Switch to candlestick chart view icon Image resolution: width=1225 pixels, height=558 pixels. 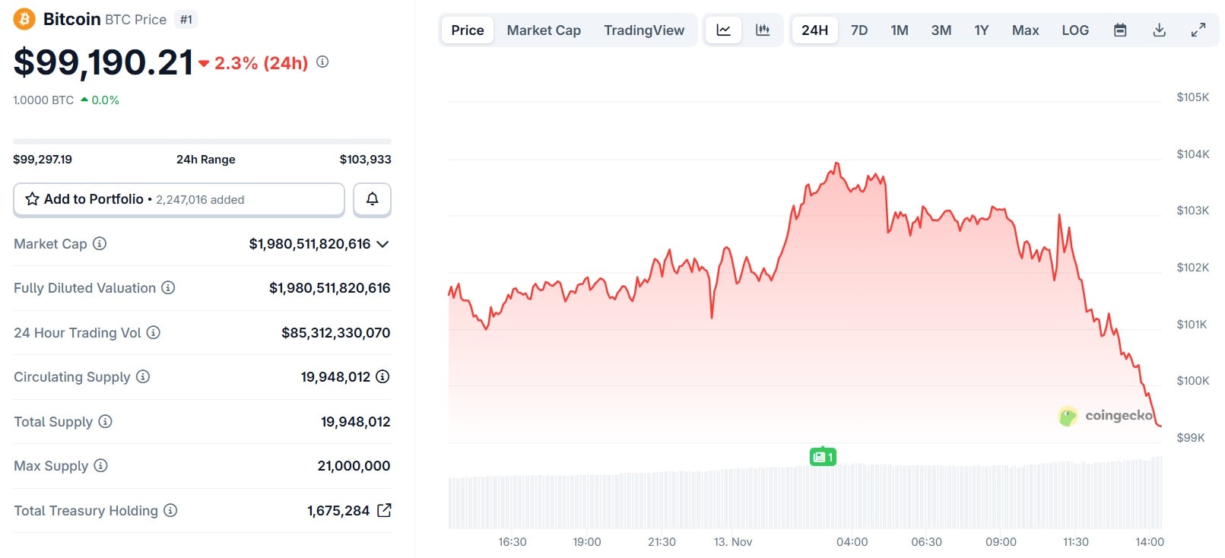coord(763,30)
